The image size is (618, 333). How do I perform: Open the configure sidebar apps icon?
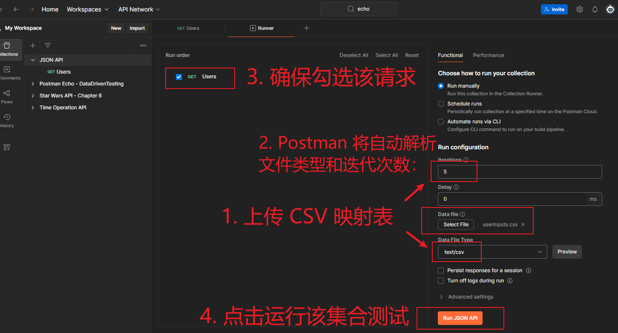[7, 147]
